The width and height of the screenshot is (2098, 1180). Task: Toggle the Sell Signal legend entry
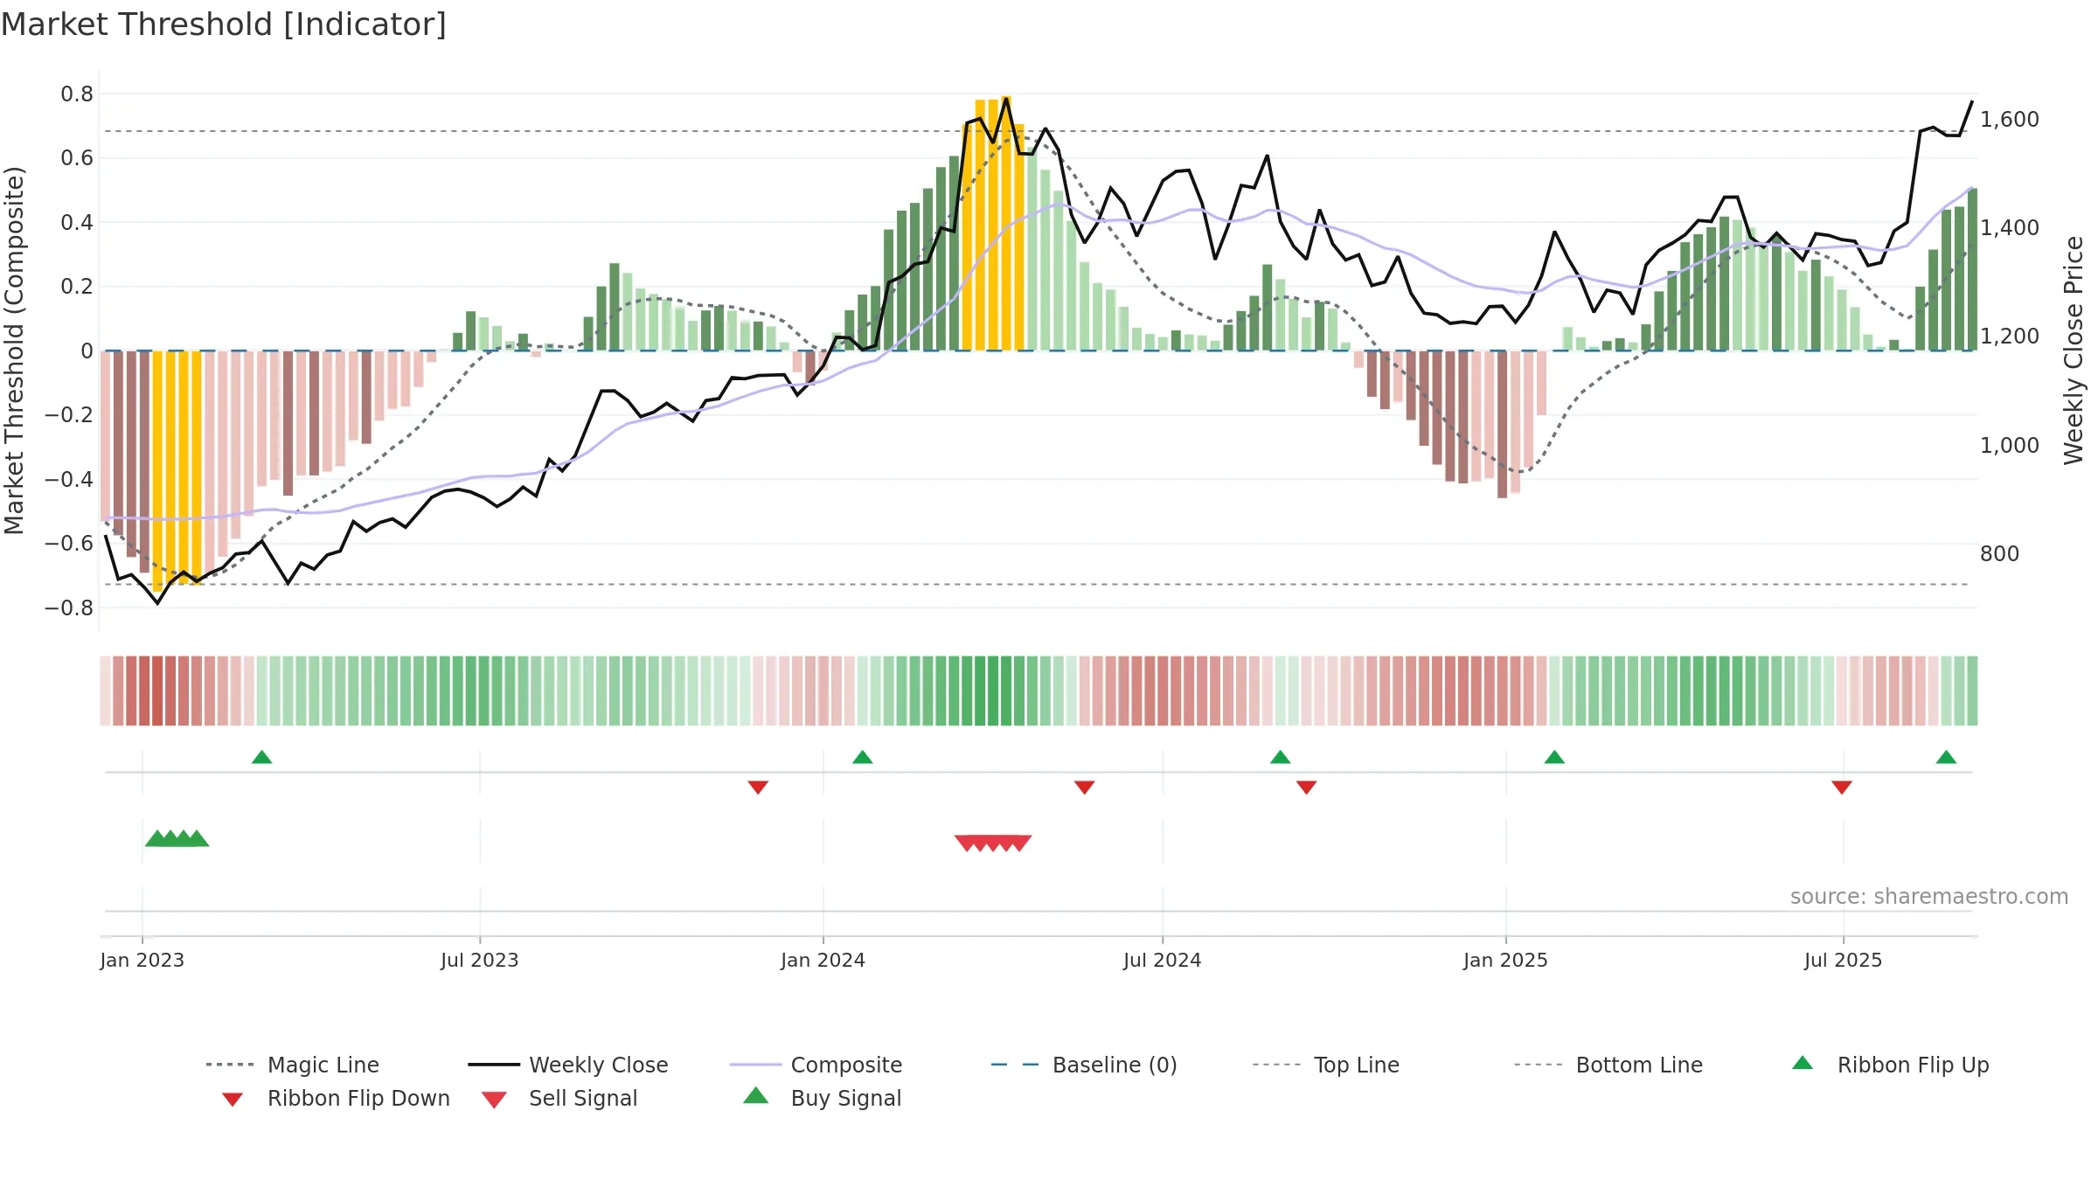559,1098
